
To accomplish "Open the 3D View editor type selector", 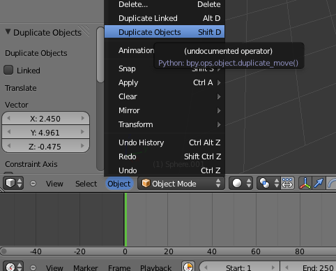I will [x=13, y=184].
